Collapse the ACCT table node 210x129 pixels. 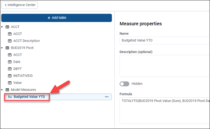click(x=2, y=27)
